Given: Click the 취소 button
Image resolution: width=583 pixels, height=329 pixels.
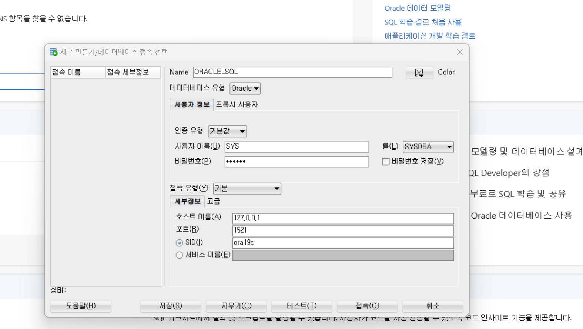Looking at the screenshot, I should [x=433, y=306].
